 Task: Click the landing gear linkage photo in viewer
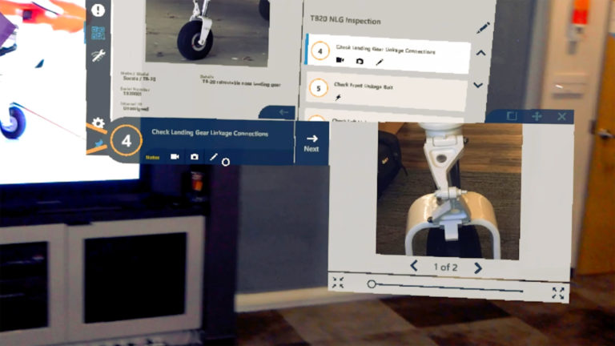(x=448, y=191)
